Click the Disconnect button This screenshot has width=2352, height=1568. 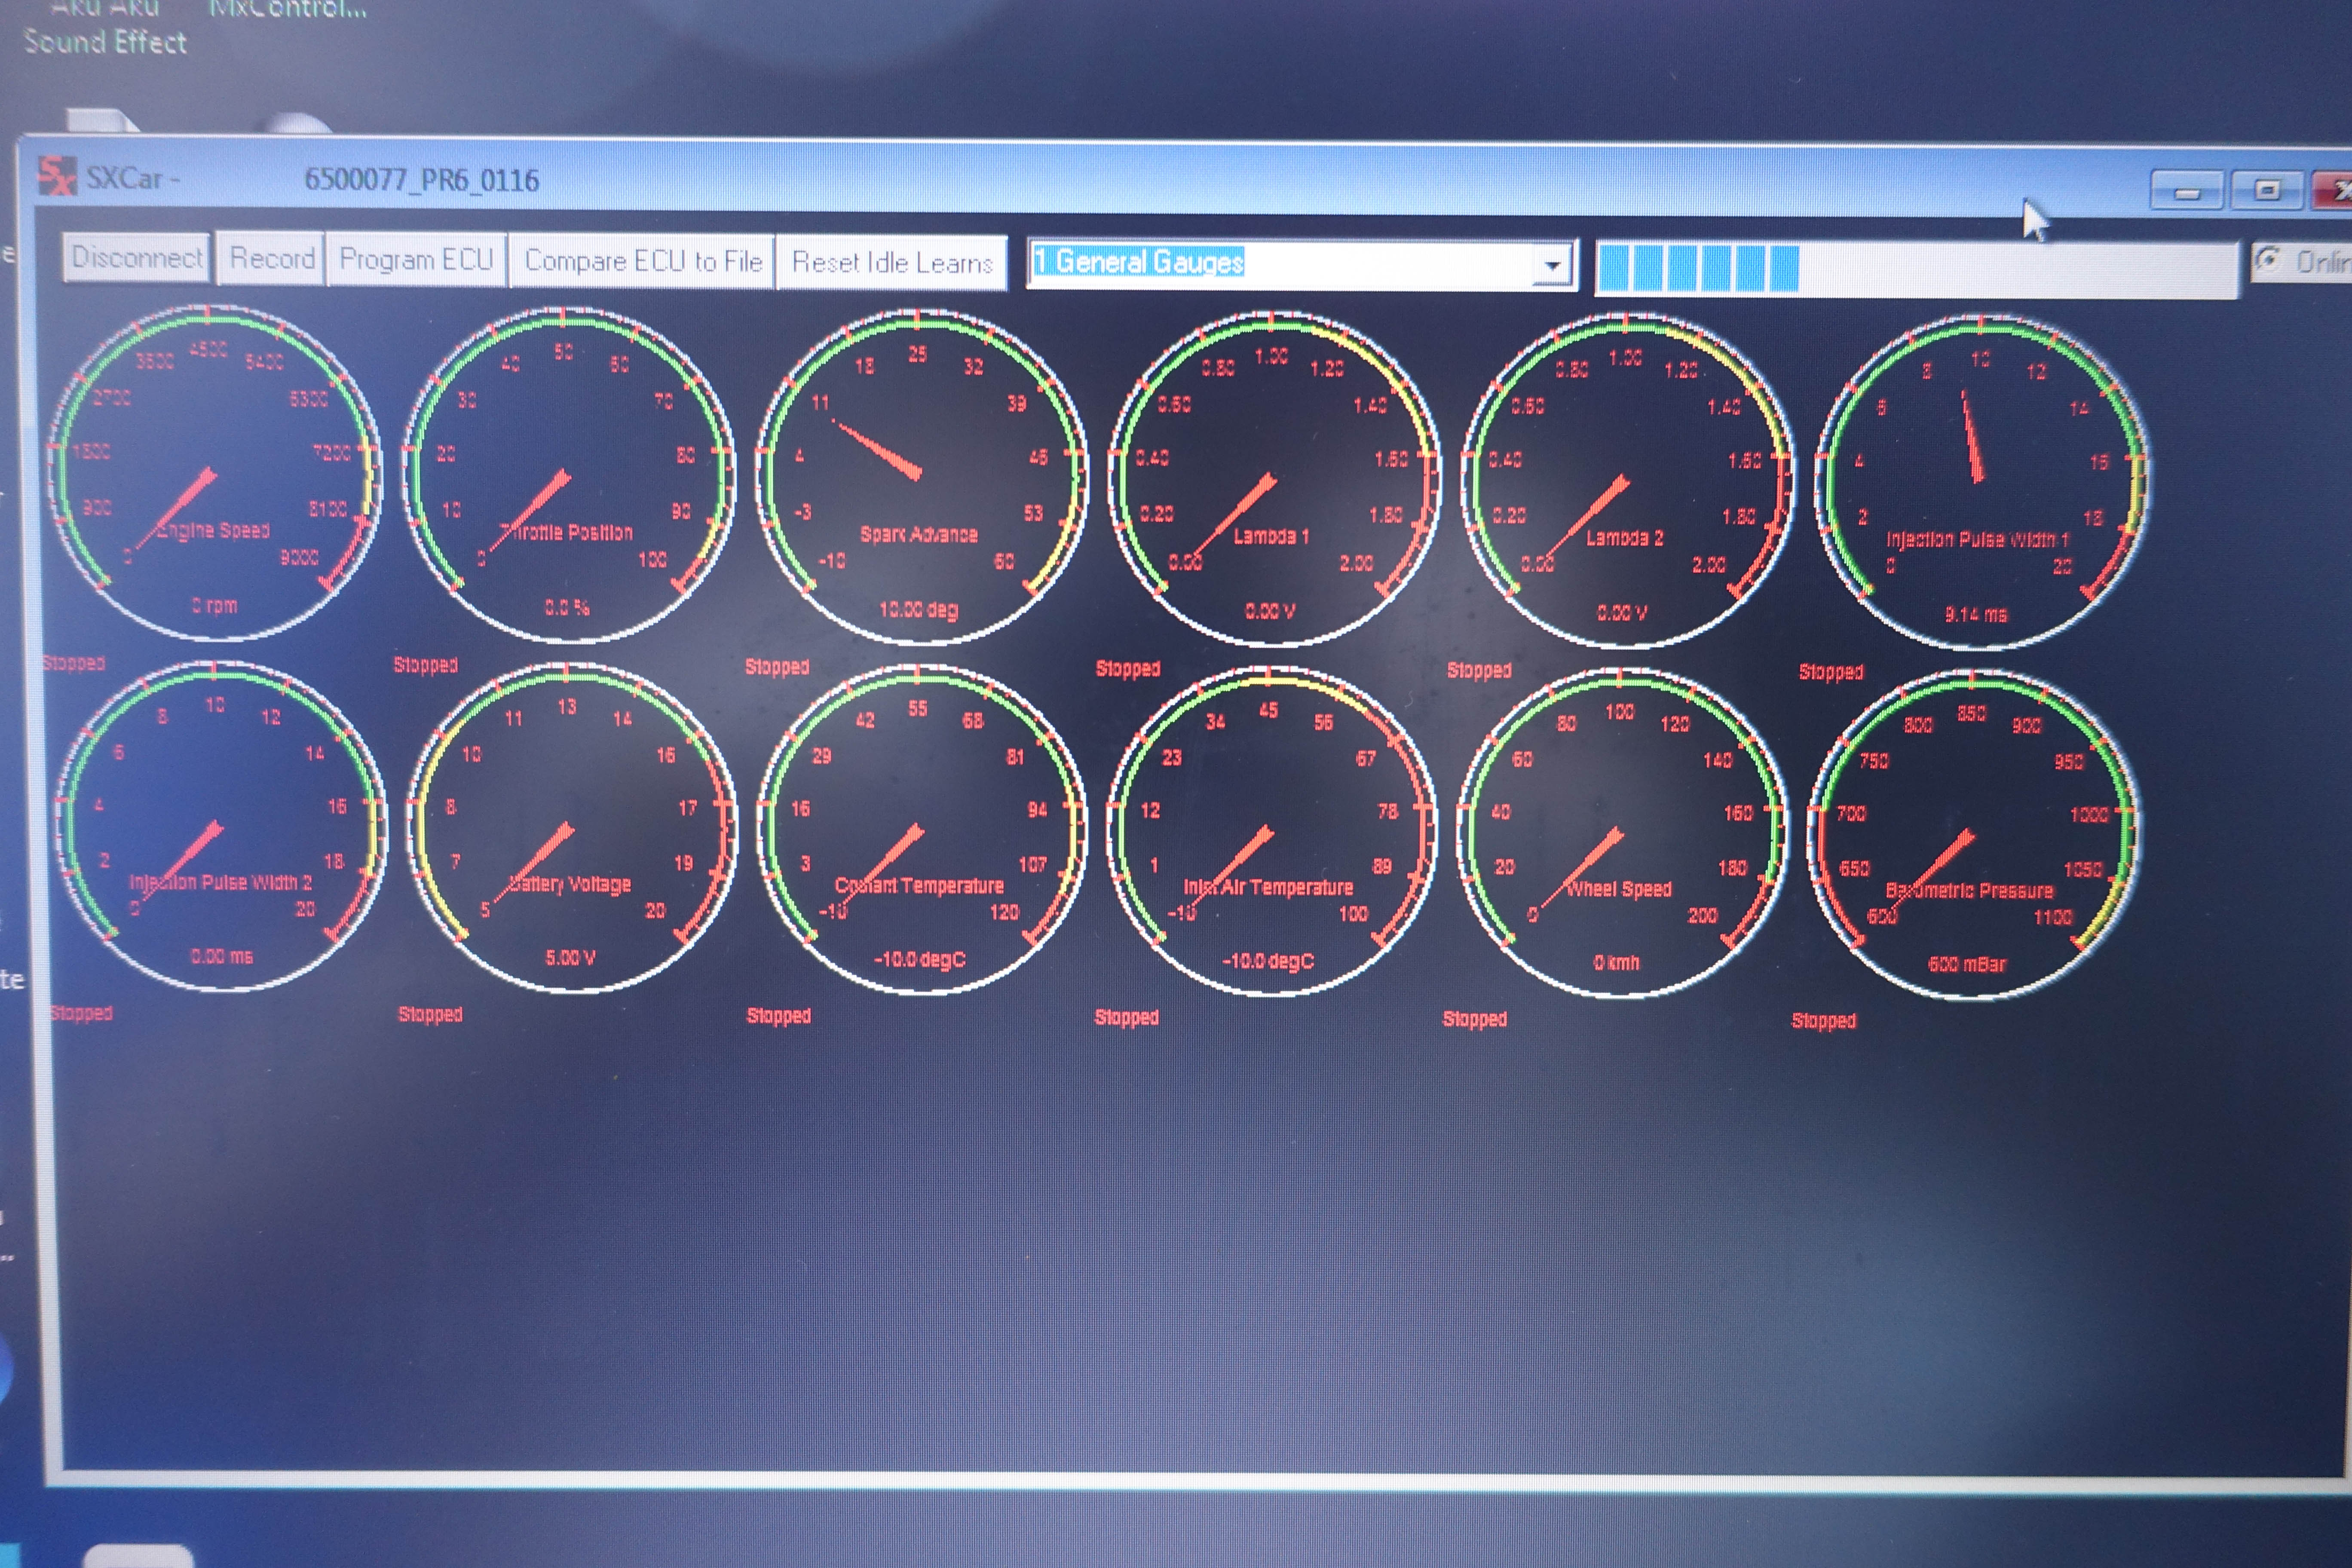point(137,258)
